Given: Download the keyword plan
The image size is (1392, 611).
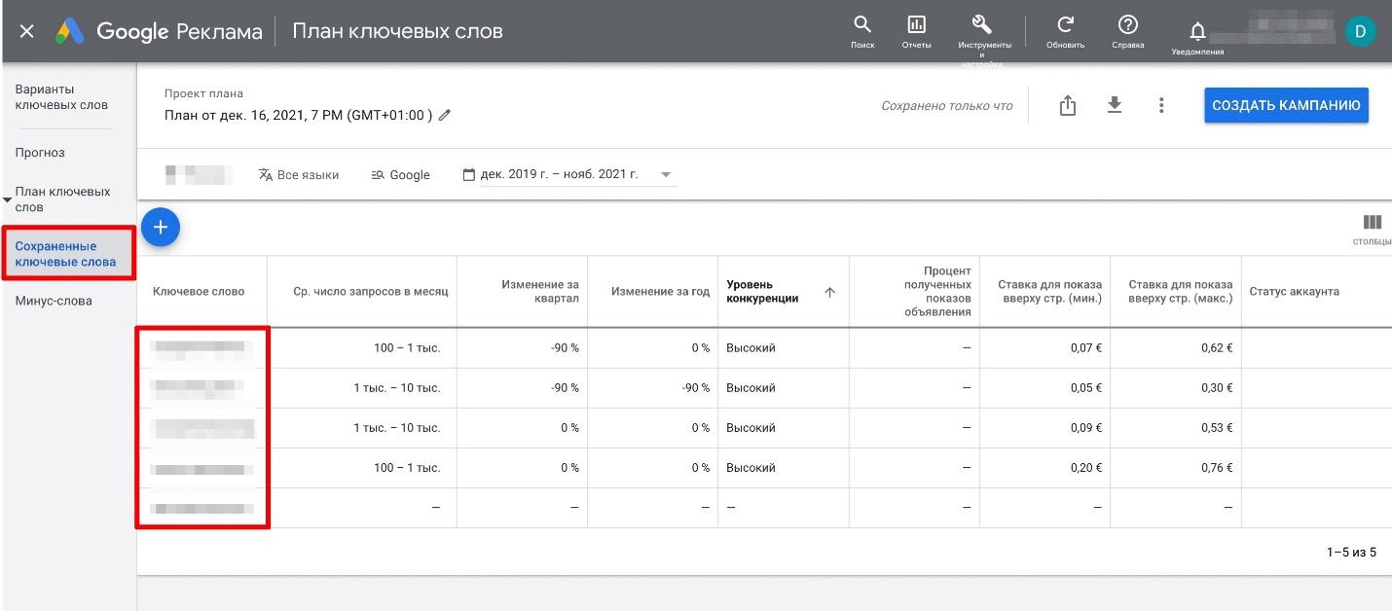Looking at the screenshot, I should (x=1115, y=106).
